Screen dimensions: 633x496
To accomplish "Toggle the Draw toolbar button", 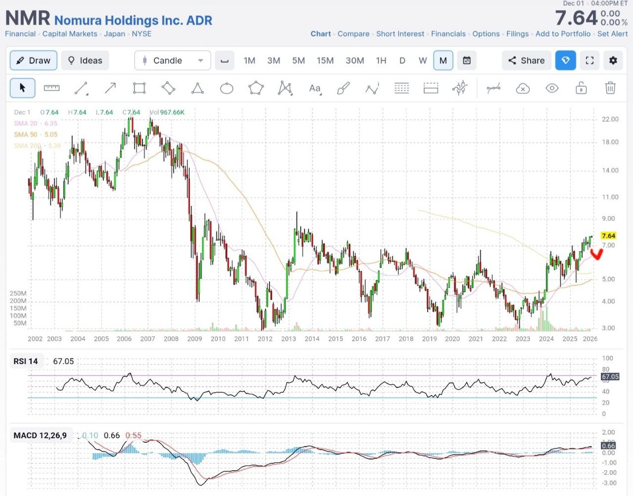I will pyautogui.click(x=34, y=61).
